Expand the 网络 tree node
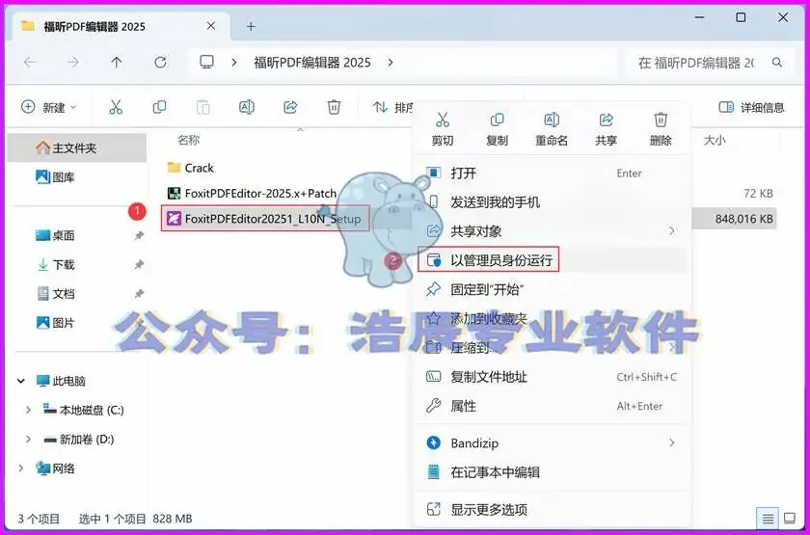The width and height of the screenshot is (810, 535). (21, 468)
